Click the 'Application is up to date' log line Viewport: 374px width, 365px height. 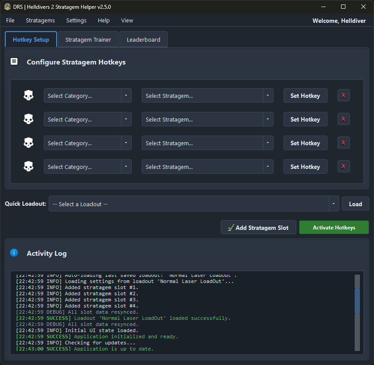[x=85, y=349]
